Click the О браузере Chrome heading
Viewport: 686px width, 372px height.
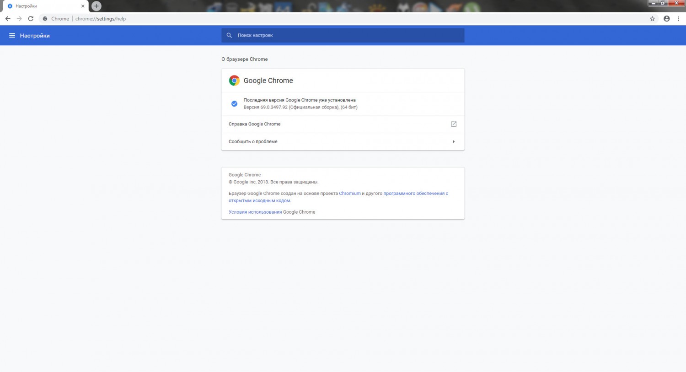pos(245,59)
